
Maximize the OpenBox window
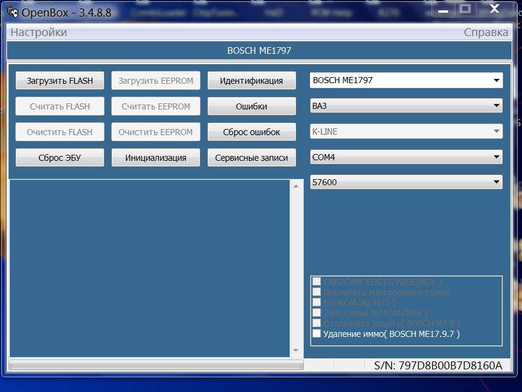465,9
